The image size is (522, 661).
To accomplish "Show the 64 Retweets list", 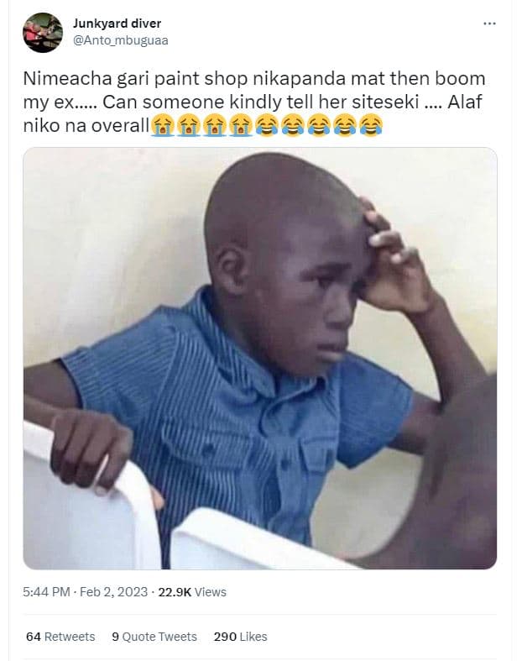I will (60, 637).
